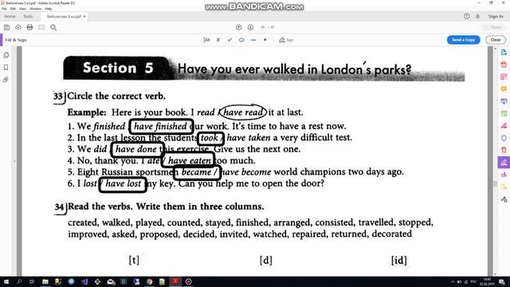Open Export PDF tool in right pane
This screenshot has height=287, width=510.
[504, 52]
